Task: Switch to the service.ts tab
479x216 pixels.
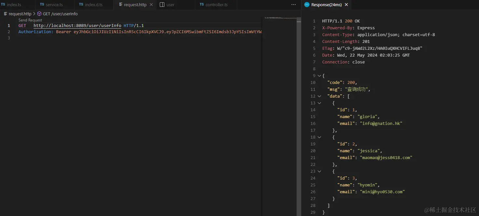Action: click(54, 5)
